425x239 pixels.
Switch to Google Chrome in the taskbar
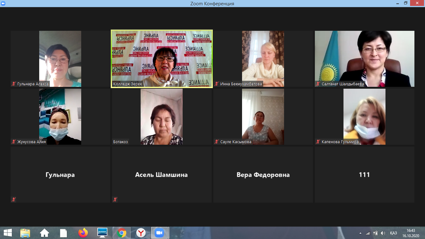coord(121,233)
